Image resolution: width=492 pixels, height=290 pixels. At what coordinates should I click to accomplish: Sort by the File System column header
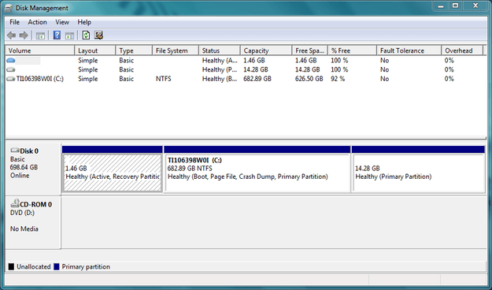point(176,50)
